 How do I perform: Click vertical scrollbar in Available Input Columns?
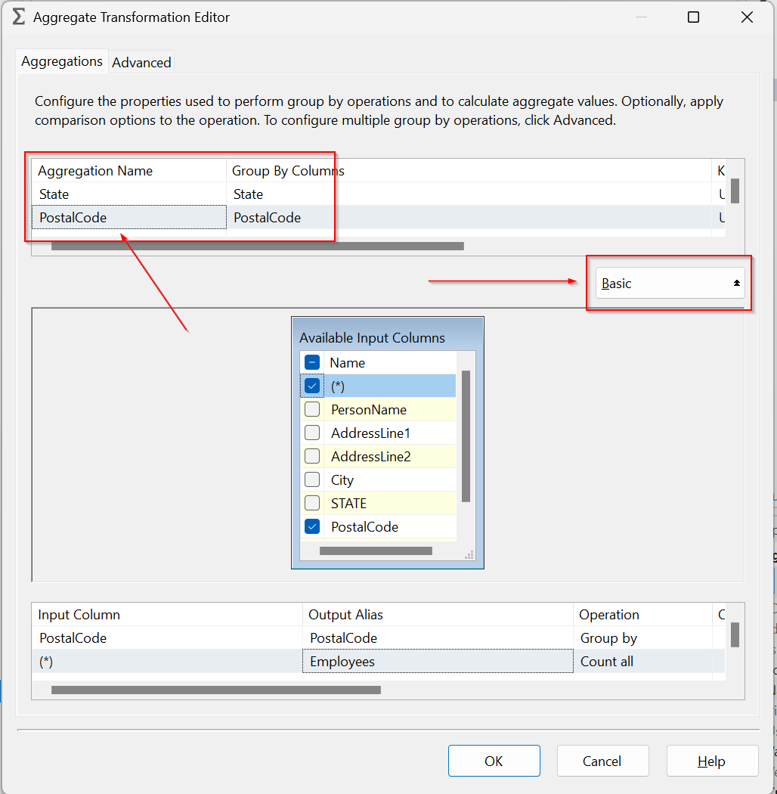click(x=466, y=436)
